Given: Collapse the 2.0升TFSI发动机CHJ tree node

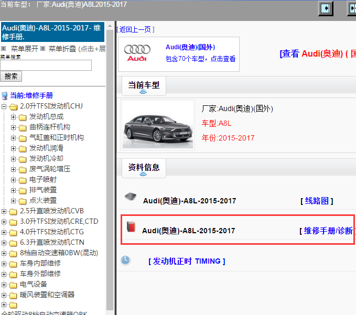Looking at the screenshot, I should 4,106.
